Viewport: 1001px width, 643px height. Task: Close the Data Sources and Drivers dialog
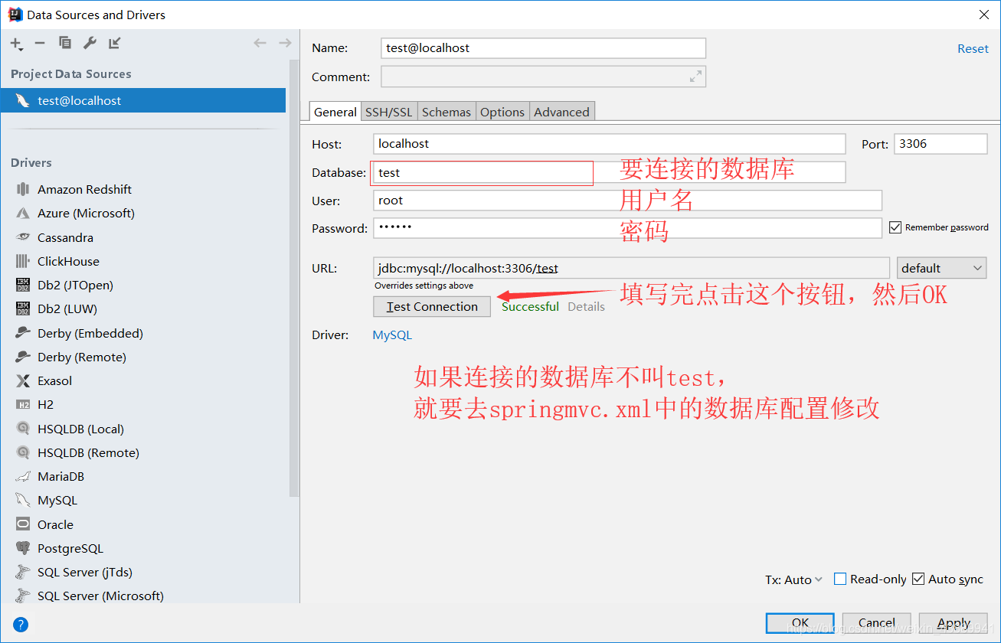point(983,14)
